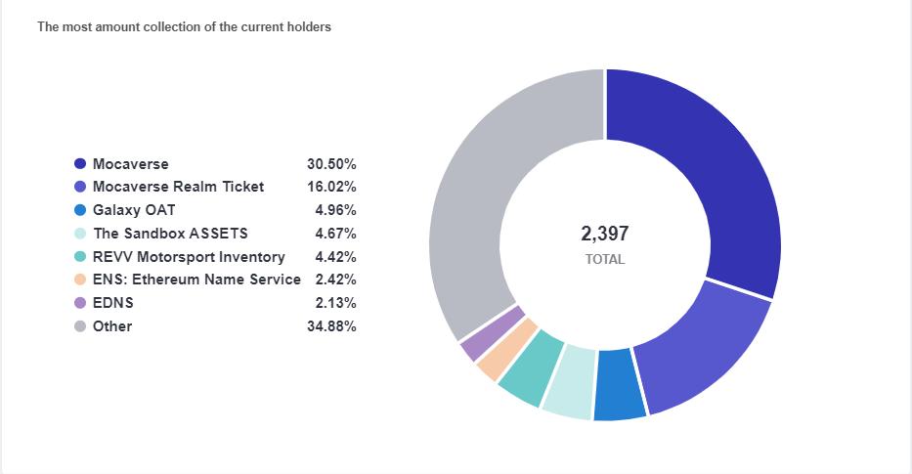This screenshot has width=912, height=474.
Task: Select the Mocaverse legend label
Action: [x=131, y=164]
